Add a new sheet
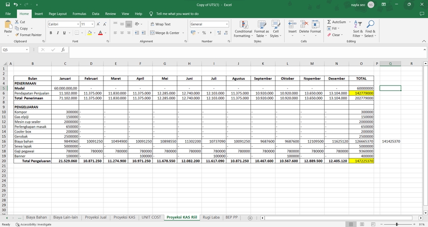428x227 pixels. click(x=250, y=218)
